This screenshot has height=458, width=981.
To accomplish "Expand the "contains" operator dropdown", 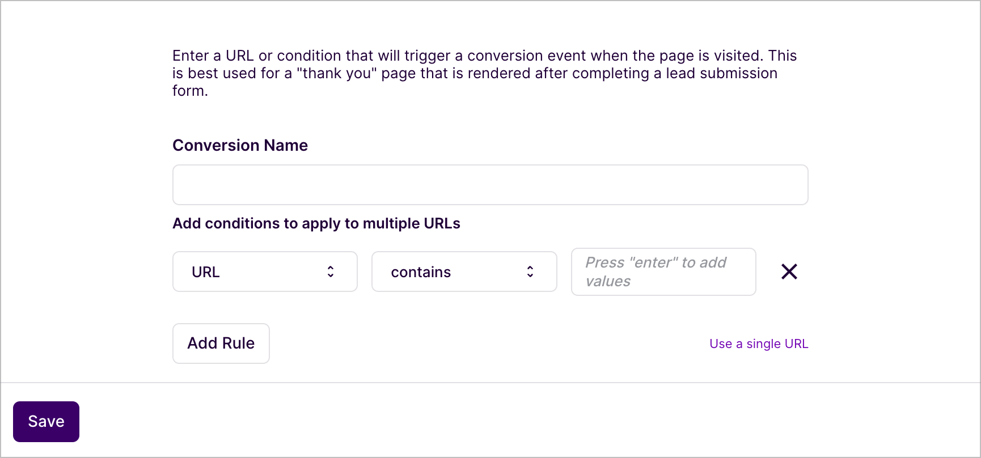I will [x=464, y=272].
